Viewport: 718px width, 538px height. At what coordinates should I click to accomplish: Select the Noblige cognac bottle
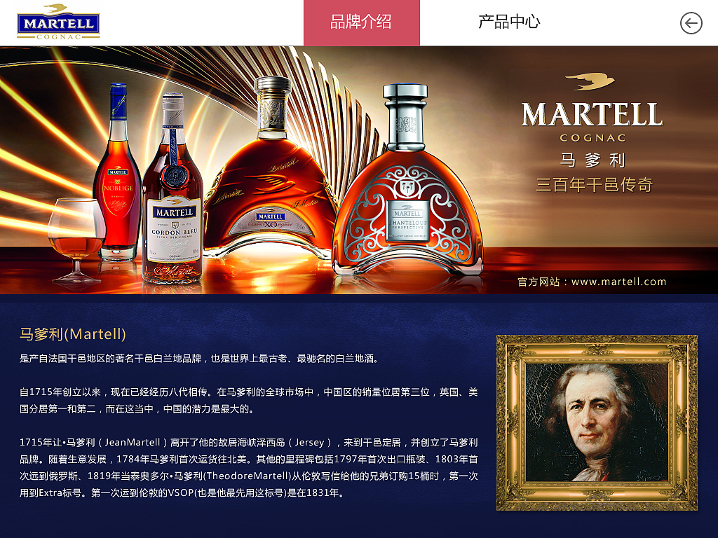tap(117, 172)
